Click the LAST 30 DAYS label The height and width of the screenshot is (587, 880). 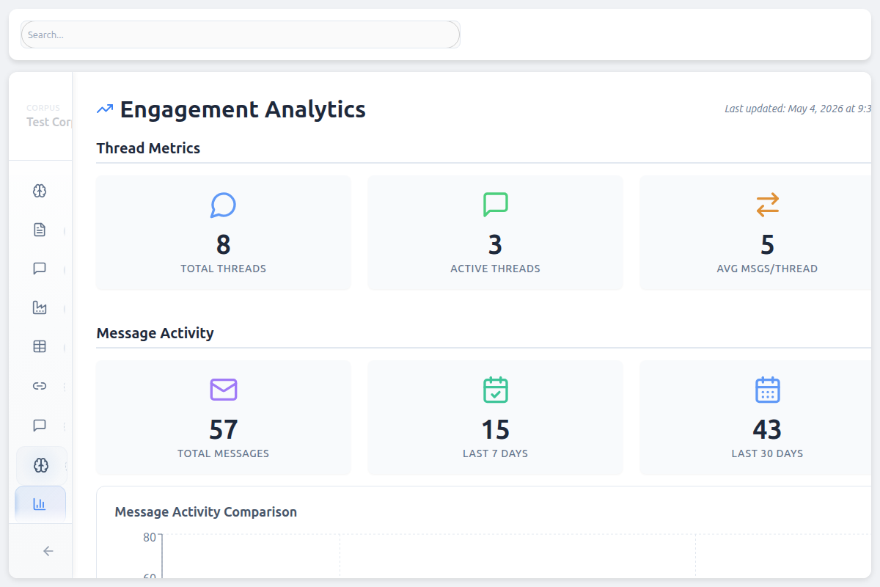[767, 453]
